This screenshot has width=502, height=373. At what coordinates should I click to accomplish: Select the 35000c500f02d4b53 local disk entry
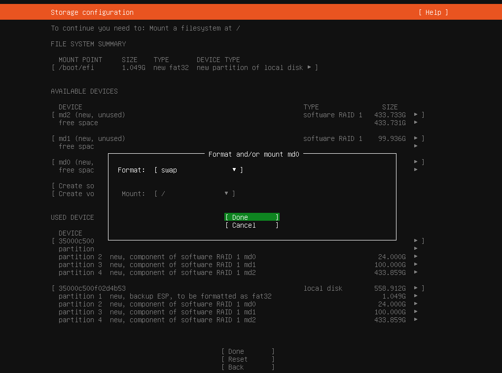coord(92,288)
